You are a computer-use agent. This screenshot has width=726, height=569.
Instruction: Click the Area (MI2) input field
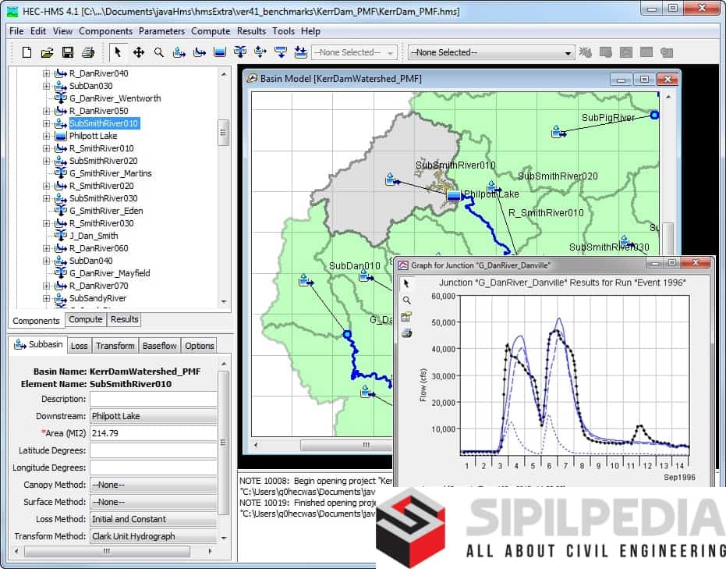(153, 433)
